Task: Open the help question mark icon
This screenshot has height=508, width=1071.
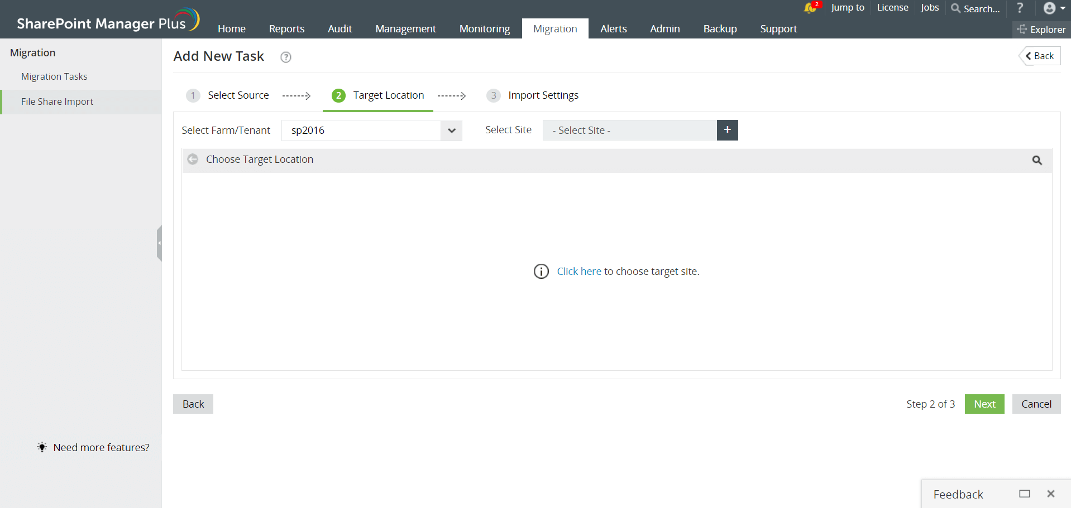Action: (1020, 8)
